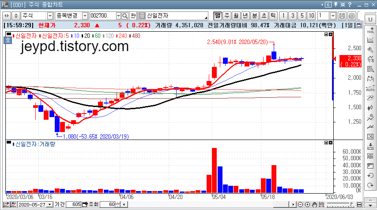
Task: Close the 거래량 volume pane
Action: click(x=331, y=143)
